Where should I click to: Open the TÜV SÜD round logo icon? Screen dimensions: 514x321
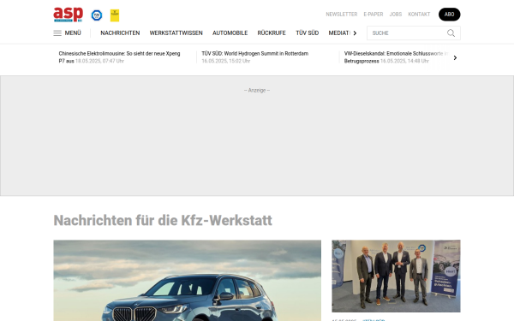[97, 15]
